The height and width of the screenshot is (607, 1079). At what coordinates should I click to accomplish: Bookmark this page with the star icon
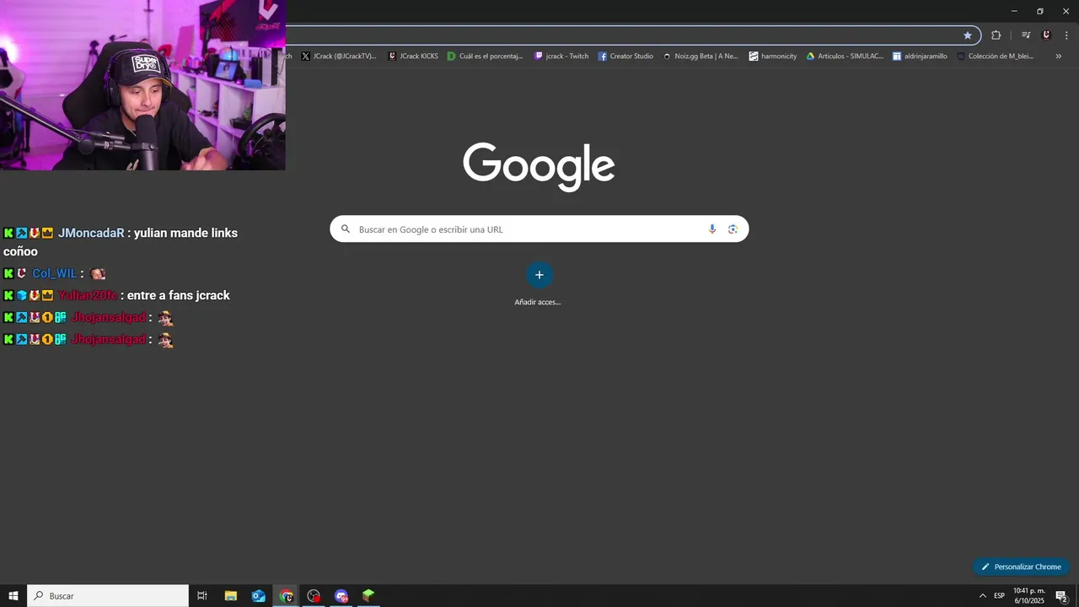tap(968, 35)
